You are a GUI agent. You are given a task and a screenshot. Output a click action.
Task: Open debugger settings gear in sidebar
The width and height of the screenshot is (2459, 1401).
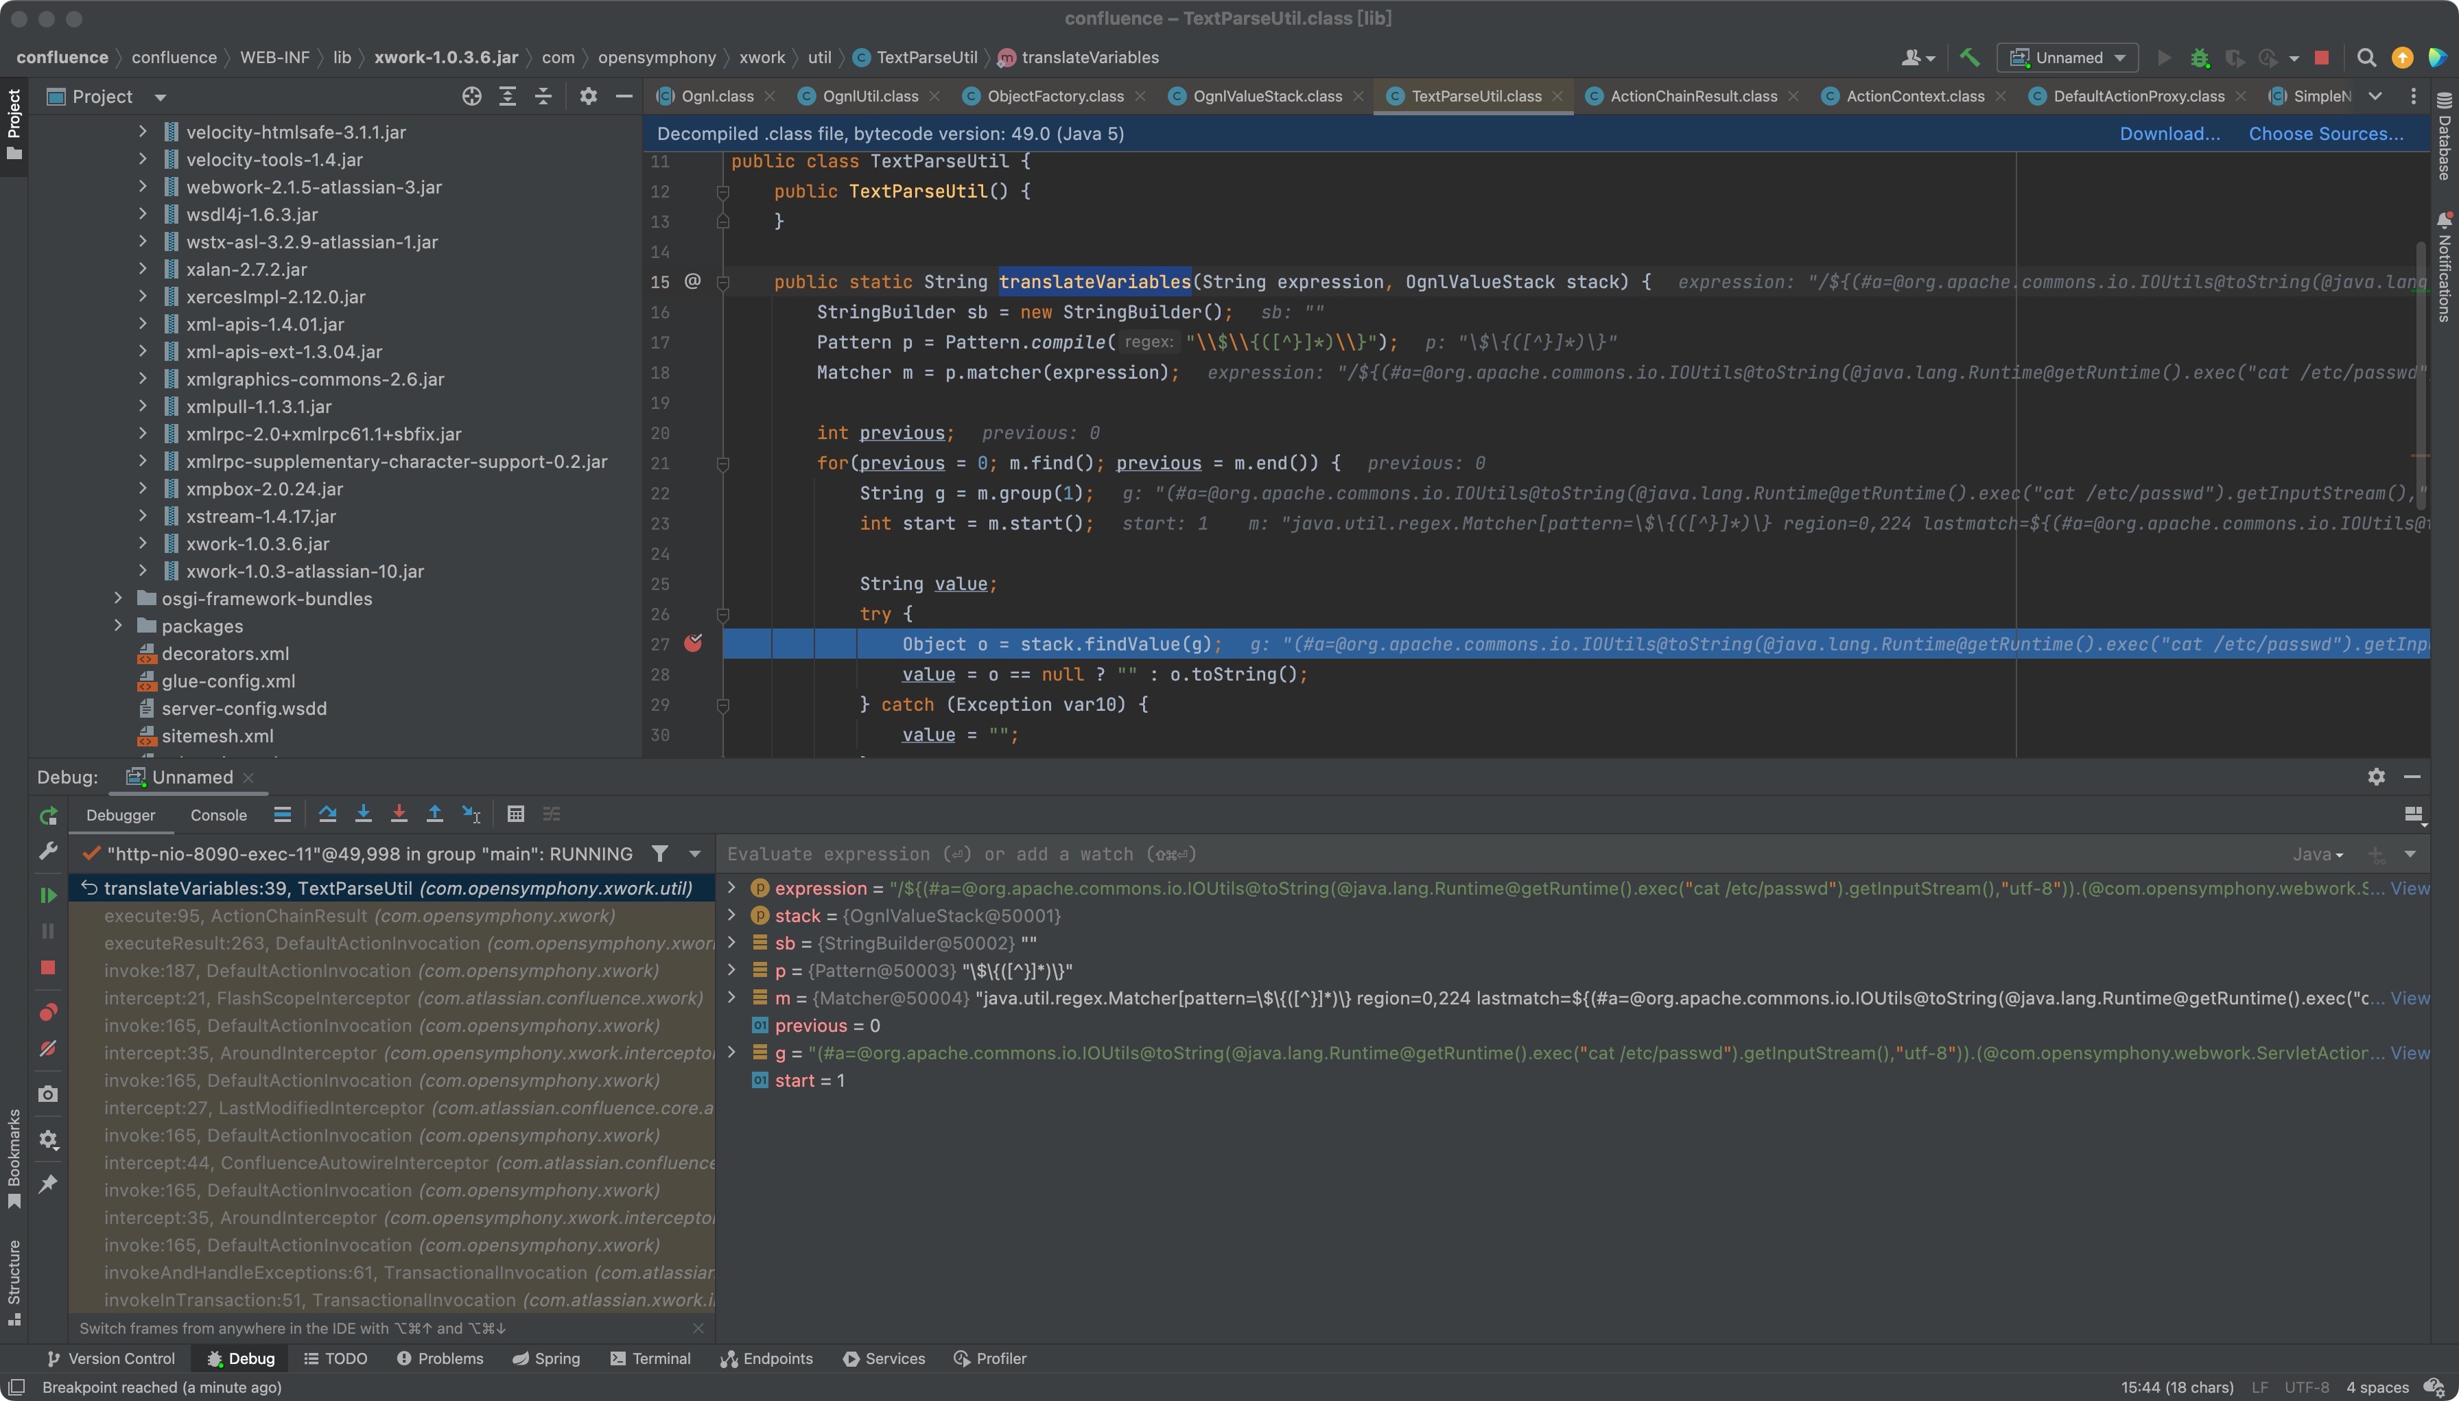click(x=48, y=1140)
